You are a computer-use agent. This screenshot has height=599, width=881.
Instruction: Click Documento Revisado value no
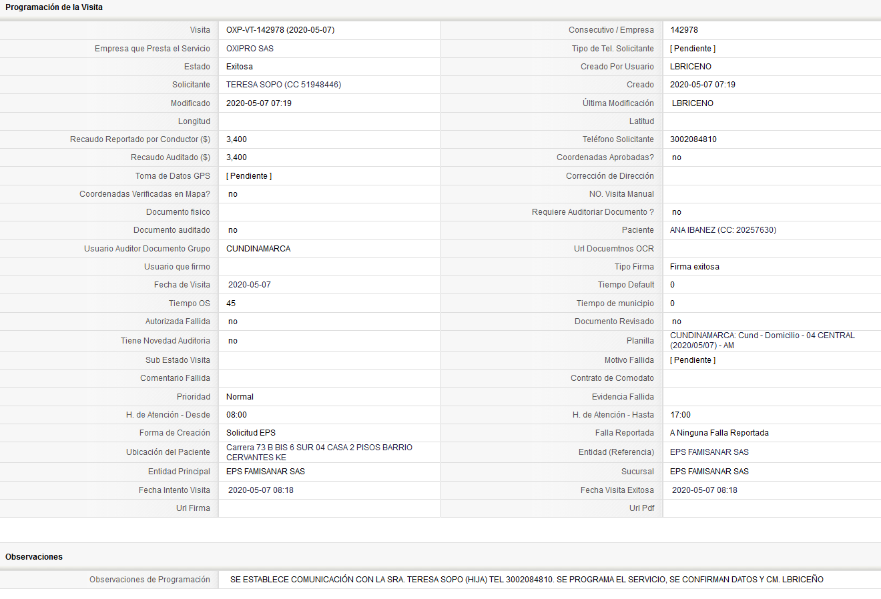pyautogui.click(x=677, y=322)
